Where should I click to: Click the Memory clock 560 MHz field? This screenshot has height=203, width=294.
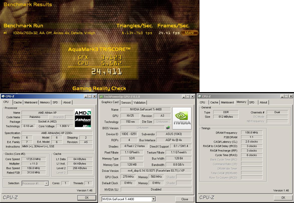click(156, 177)
